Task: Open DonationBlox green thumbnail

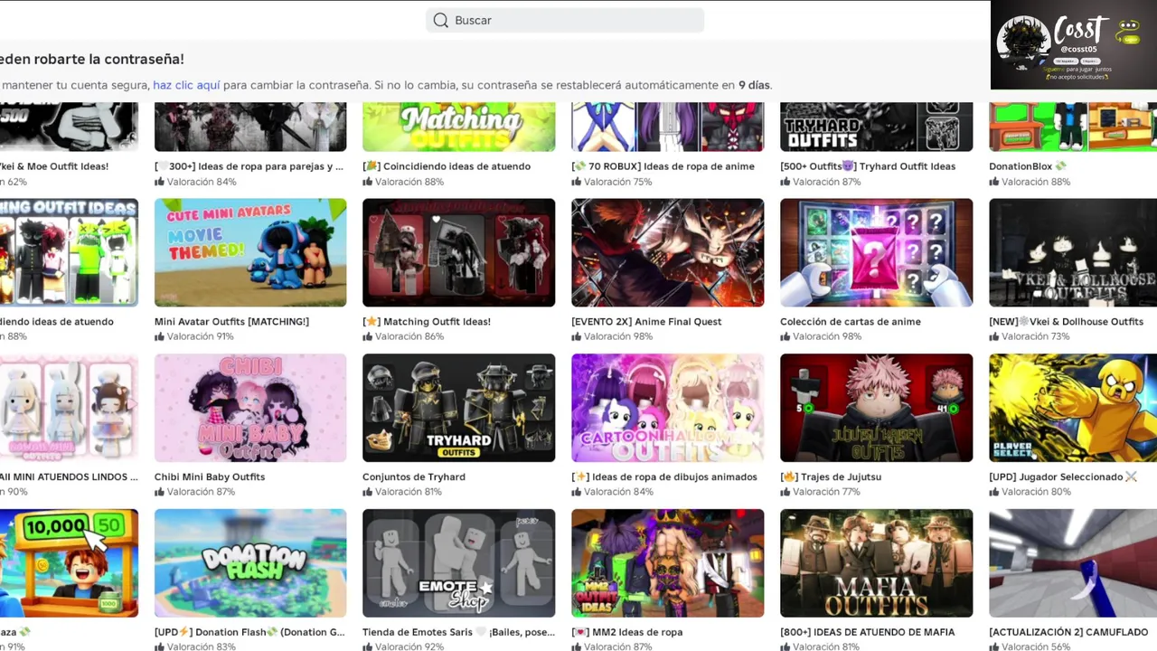Action: (1073, 127)
